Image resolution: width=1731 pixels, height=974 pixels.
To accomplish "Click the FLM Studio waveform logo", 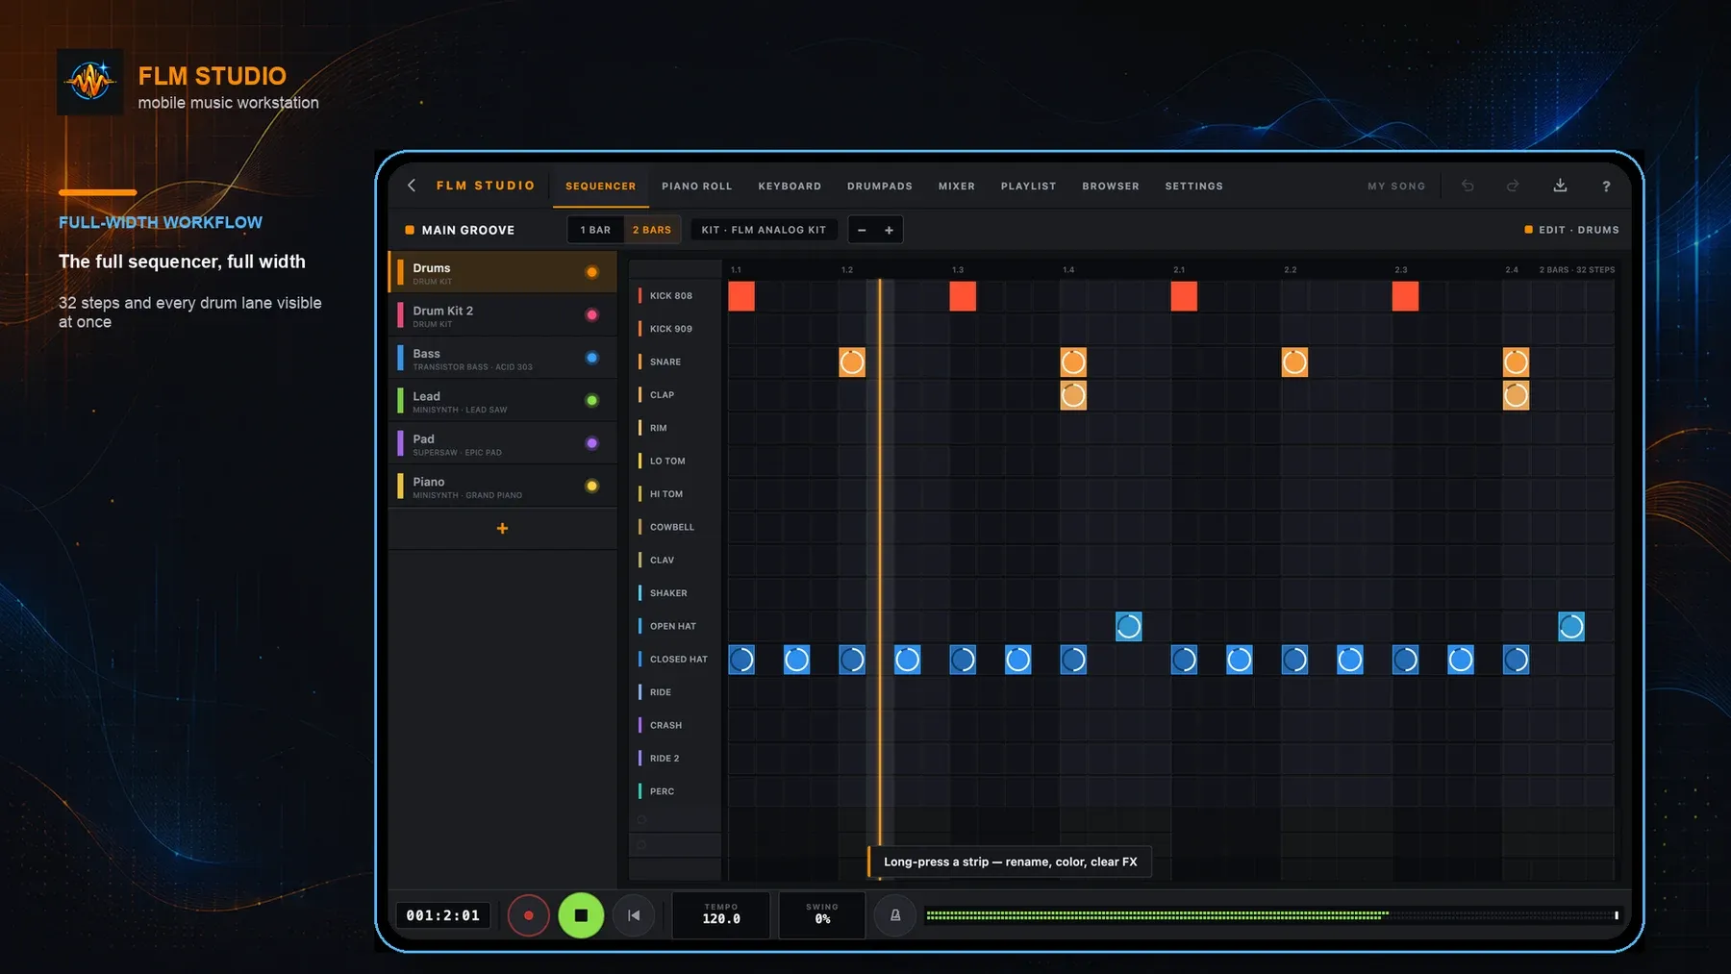I will 90,82.
